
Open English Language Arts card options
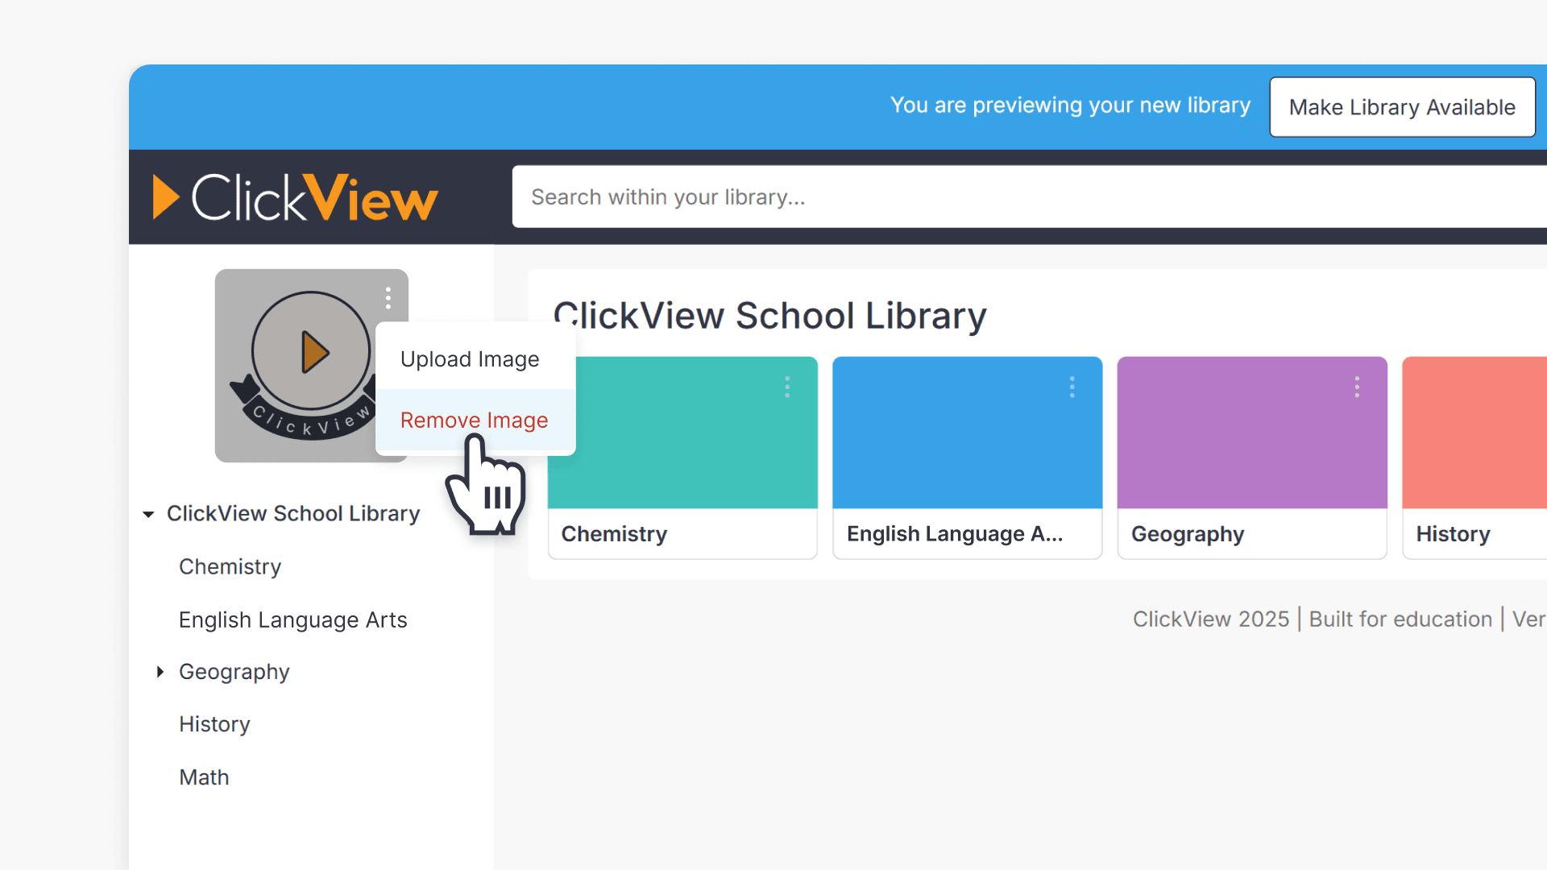click(x=1072, y=387)
